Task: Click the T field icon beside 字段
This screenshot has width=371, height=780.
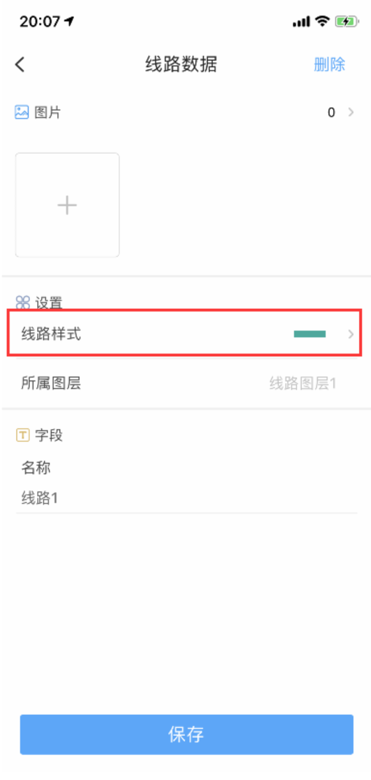Action: tap(22, 435)
